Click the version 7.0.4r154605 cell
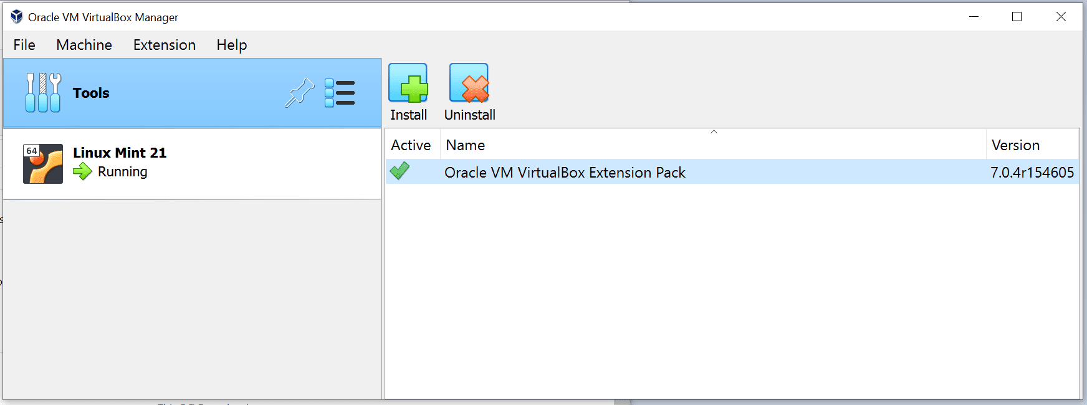 click(1032, 173)
